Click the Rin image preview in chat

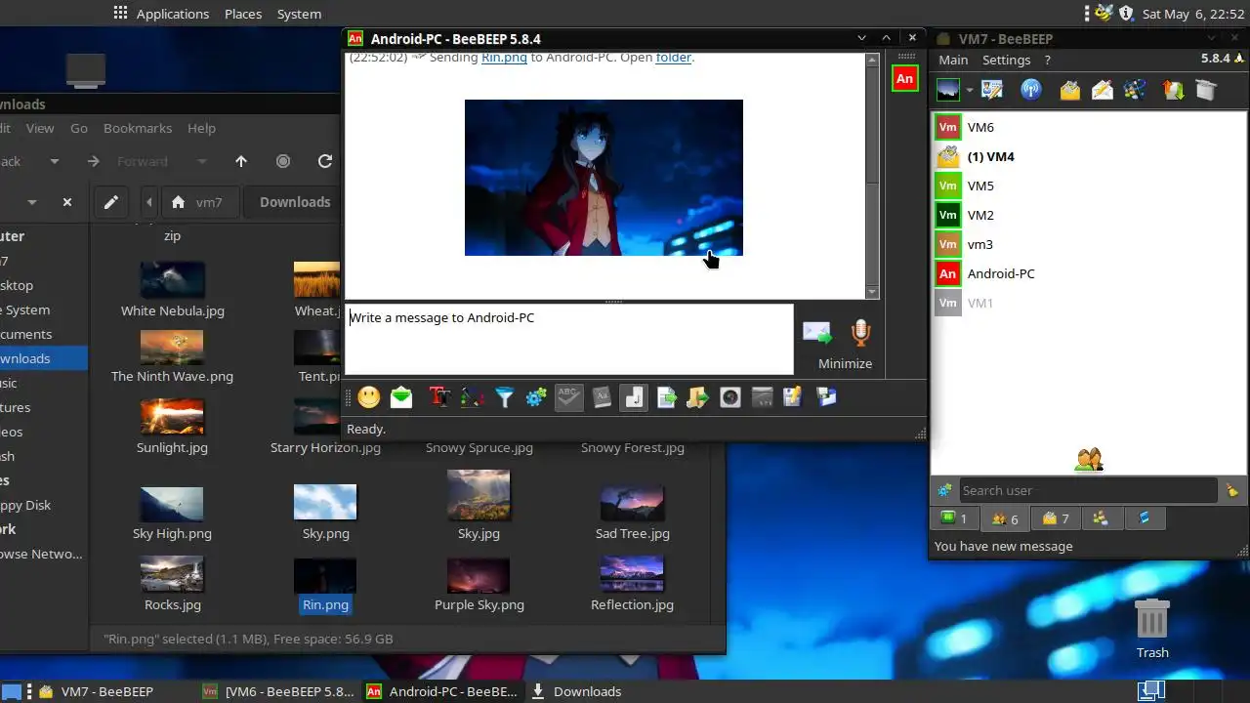click(604, 178)
